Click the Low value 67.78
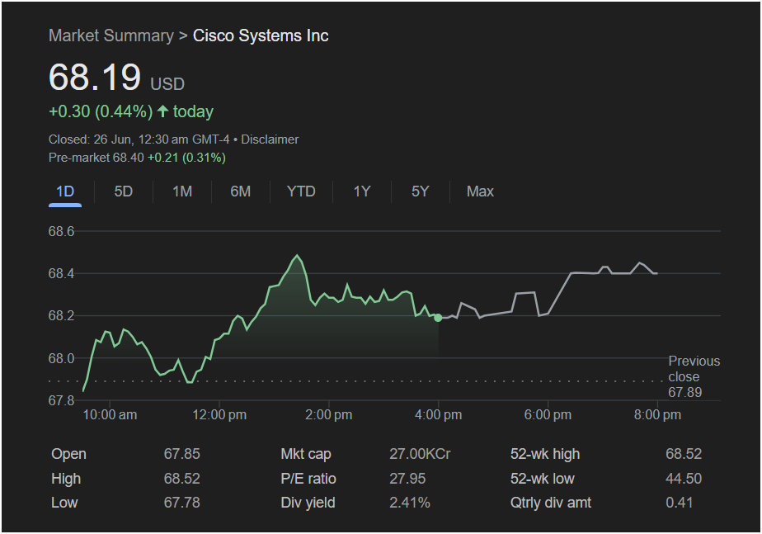 [181, 503]
